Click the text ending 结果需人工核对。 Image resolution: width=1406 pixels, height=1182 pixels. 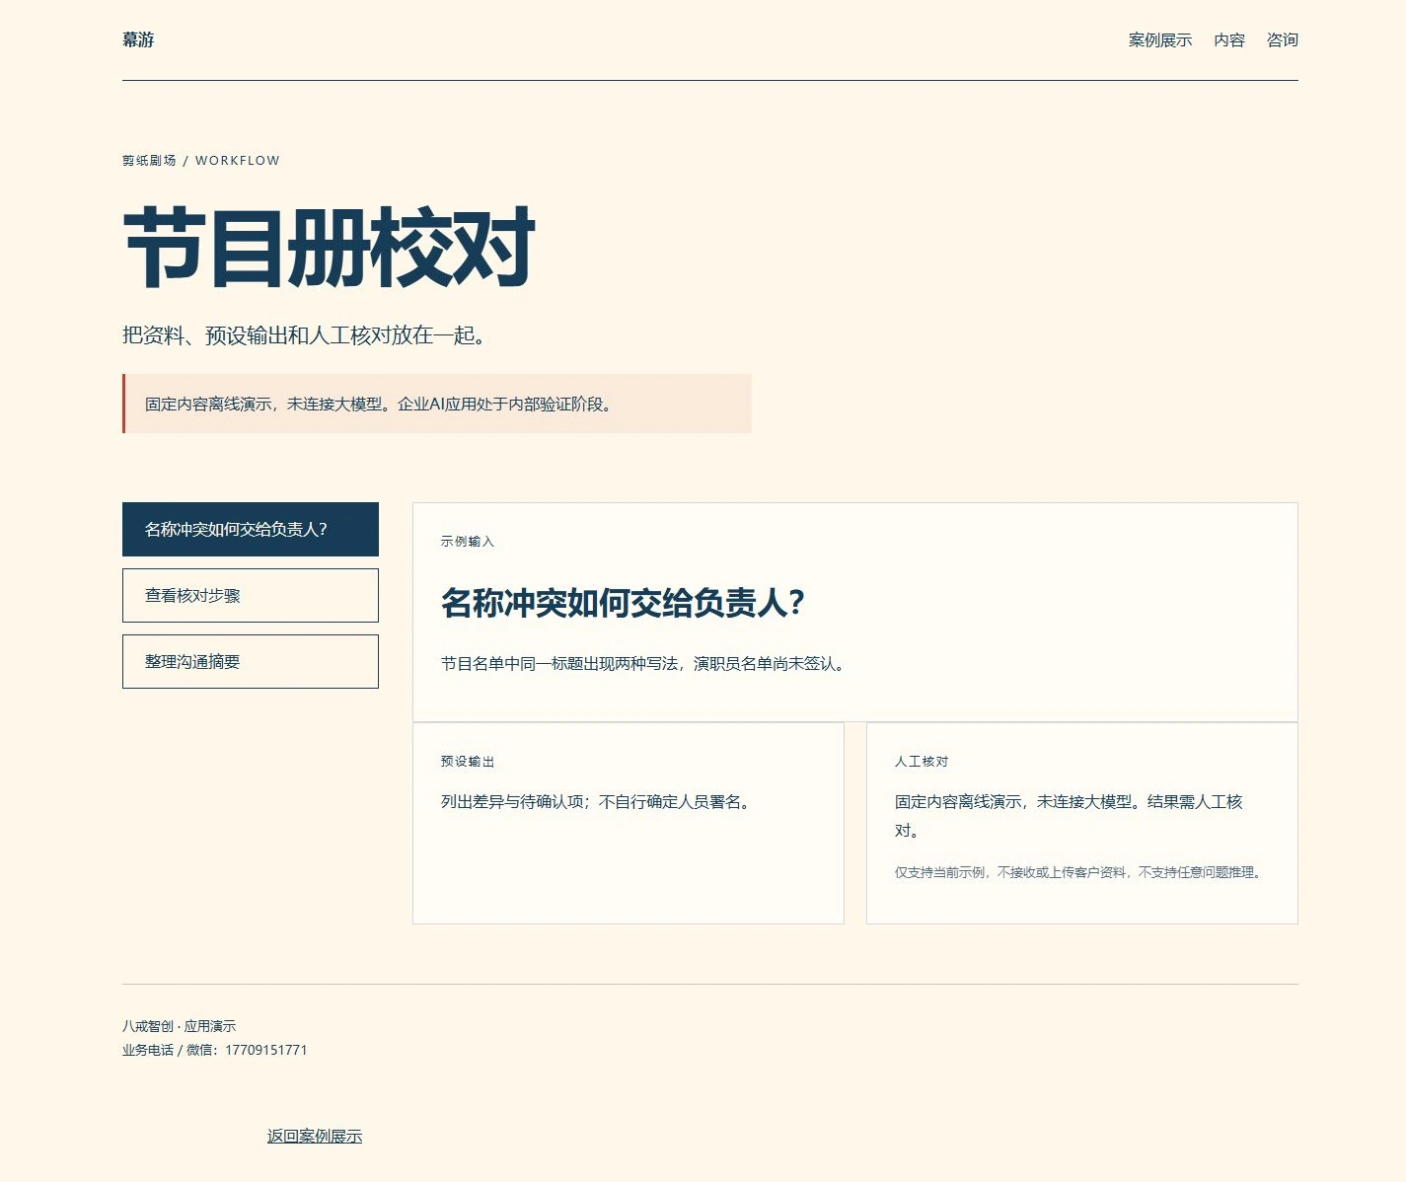pos(1069,816)
